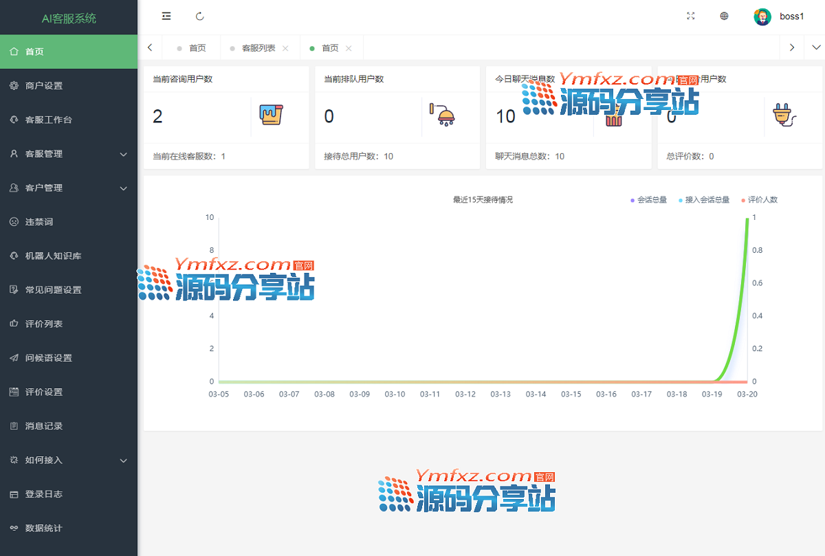Toggle the 接入会话总量 legend series
825x556 pixels.
pos(703,200)
